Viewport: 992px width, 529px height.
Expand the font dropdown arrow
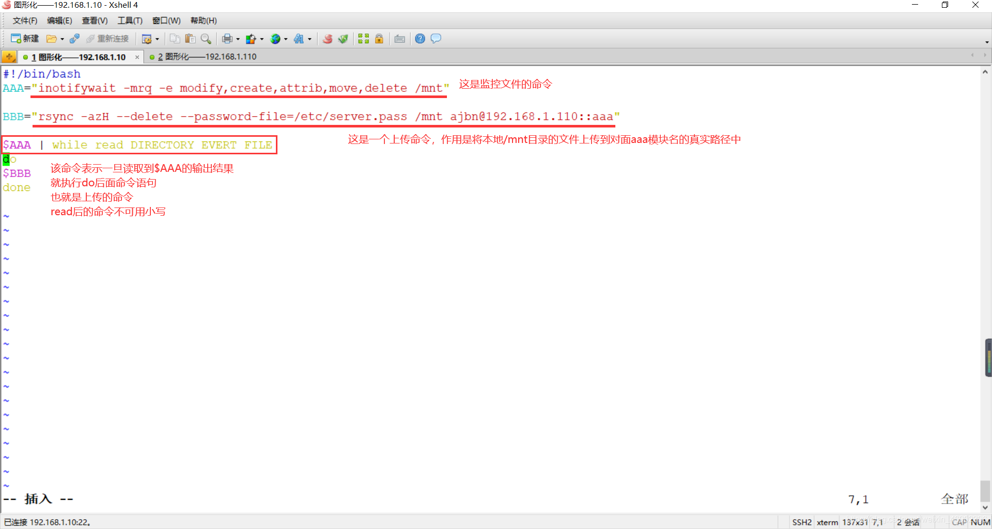click(x=309, y=39)
